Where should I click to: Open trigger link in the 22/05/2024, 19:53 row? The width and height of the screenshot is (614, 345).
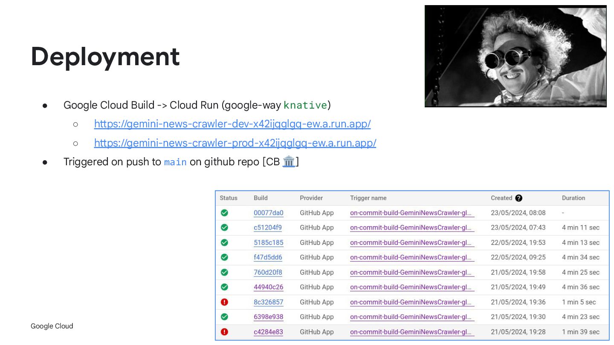tap(412, 242)
